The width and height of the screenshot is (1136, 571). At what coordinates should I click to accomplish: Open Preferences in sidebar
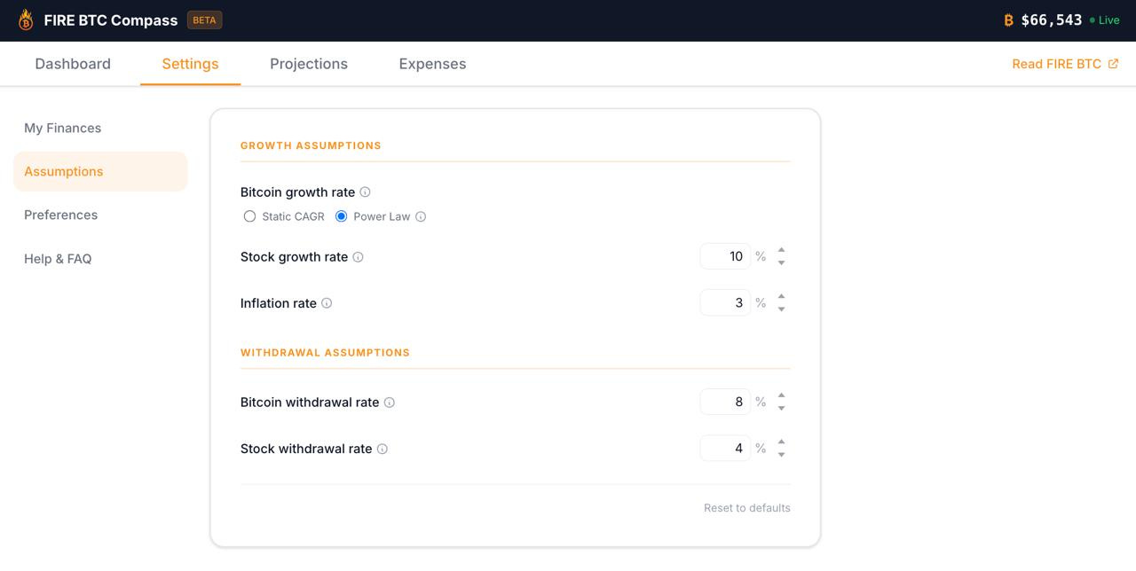[100, 215]
